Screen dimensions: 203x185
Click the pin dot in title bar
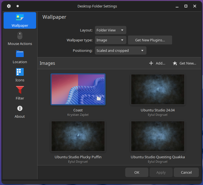pos(18,6)
